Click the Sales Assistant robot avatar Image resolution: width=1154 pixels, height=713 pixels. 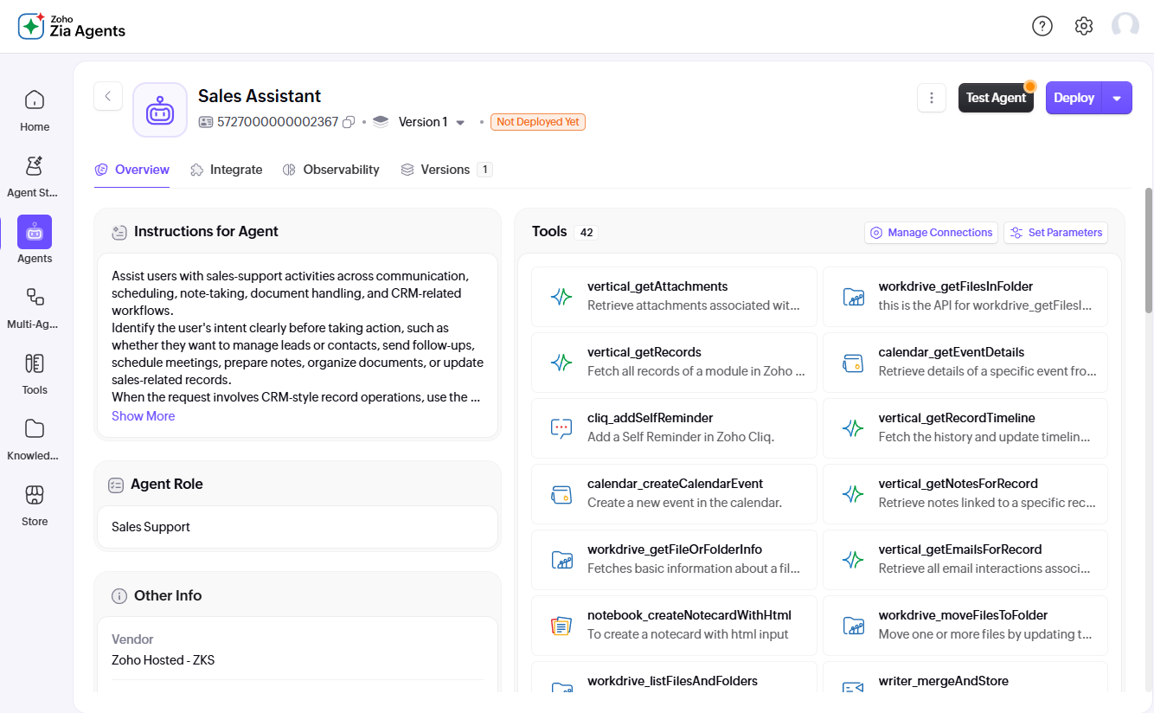(x=160, y=110)
